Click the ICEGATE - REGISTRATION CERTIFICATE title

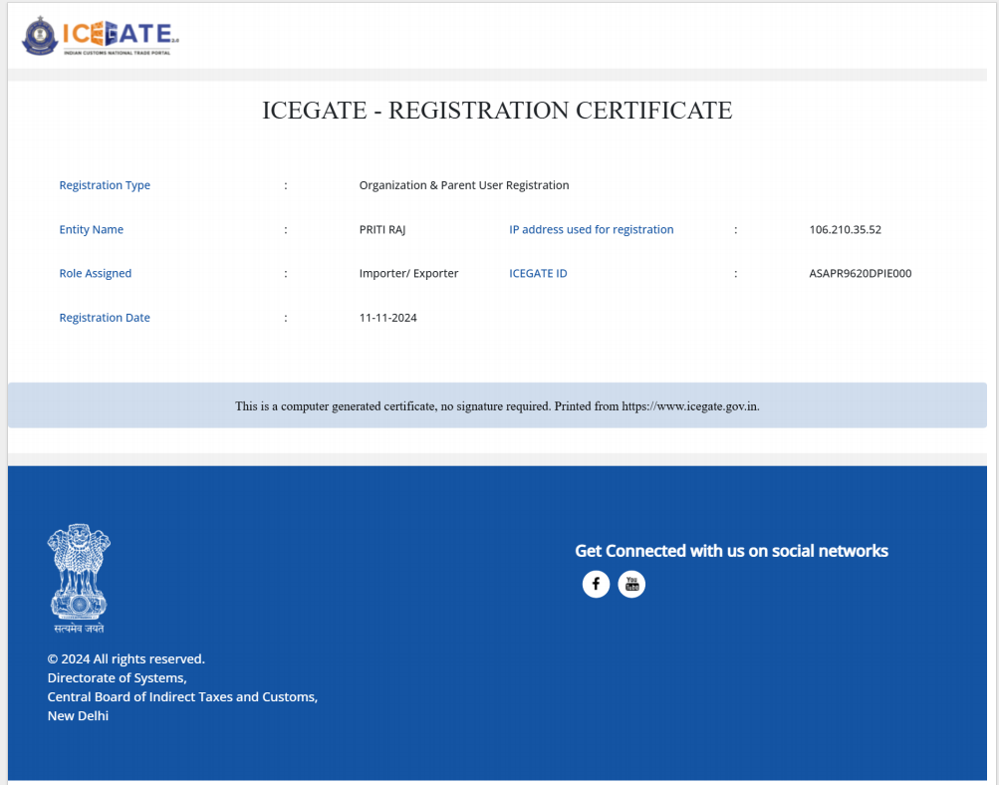[497, 111]
